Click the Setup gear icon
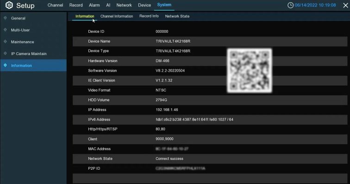Image resolution: width=350 pixels, height=184 pixels. 9,5
